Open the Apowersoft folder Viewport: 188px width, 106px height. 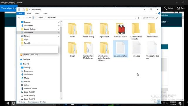pyautogui.click(x=104, y=30)
